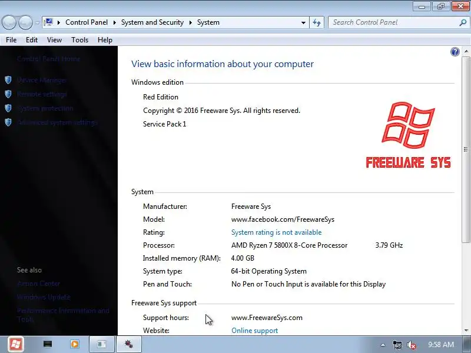Screen dimensions: 471x353
Task: Go forward with the Forward arrow button
Action: pos(25,22)
